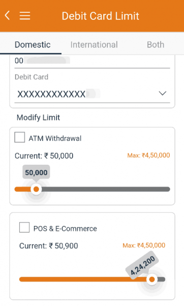This screenshot has width=184, height=306.
Task: Open the hamburger menu
Action: pyautogui.click(x=25, y=16)
